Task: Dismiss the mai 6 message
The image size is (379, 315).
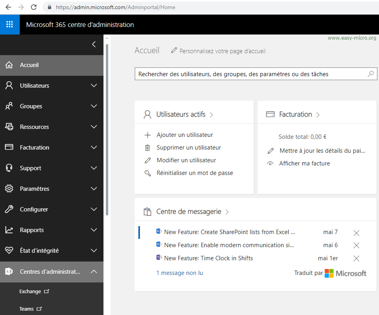Action: pos(356,245)
